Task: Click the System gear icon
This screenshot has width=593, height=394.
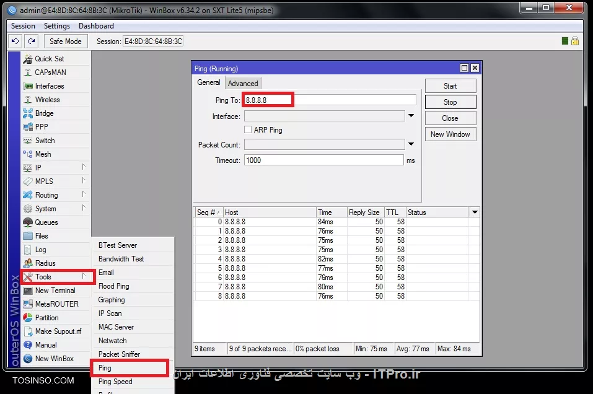Action: (x=28, y=209)
